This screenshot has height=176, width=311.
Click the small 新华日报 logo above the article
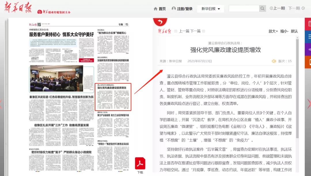tap(164, 31)
